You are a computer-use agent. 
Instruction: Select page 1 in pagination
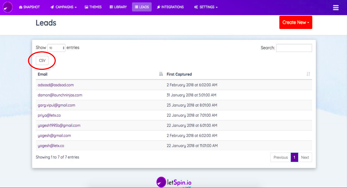click(294, 158)
